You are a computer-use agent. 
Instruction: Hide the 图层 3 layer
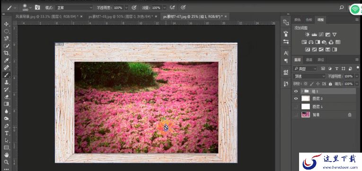click(x=296, y=98)
